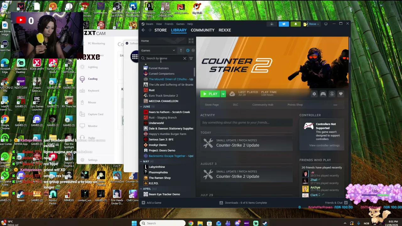Select Capture Card in NZXT CAM sidebar
Viewport: 402px width, 226px height.
click(x=95, y=114)
